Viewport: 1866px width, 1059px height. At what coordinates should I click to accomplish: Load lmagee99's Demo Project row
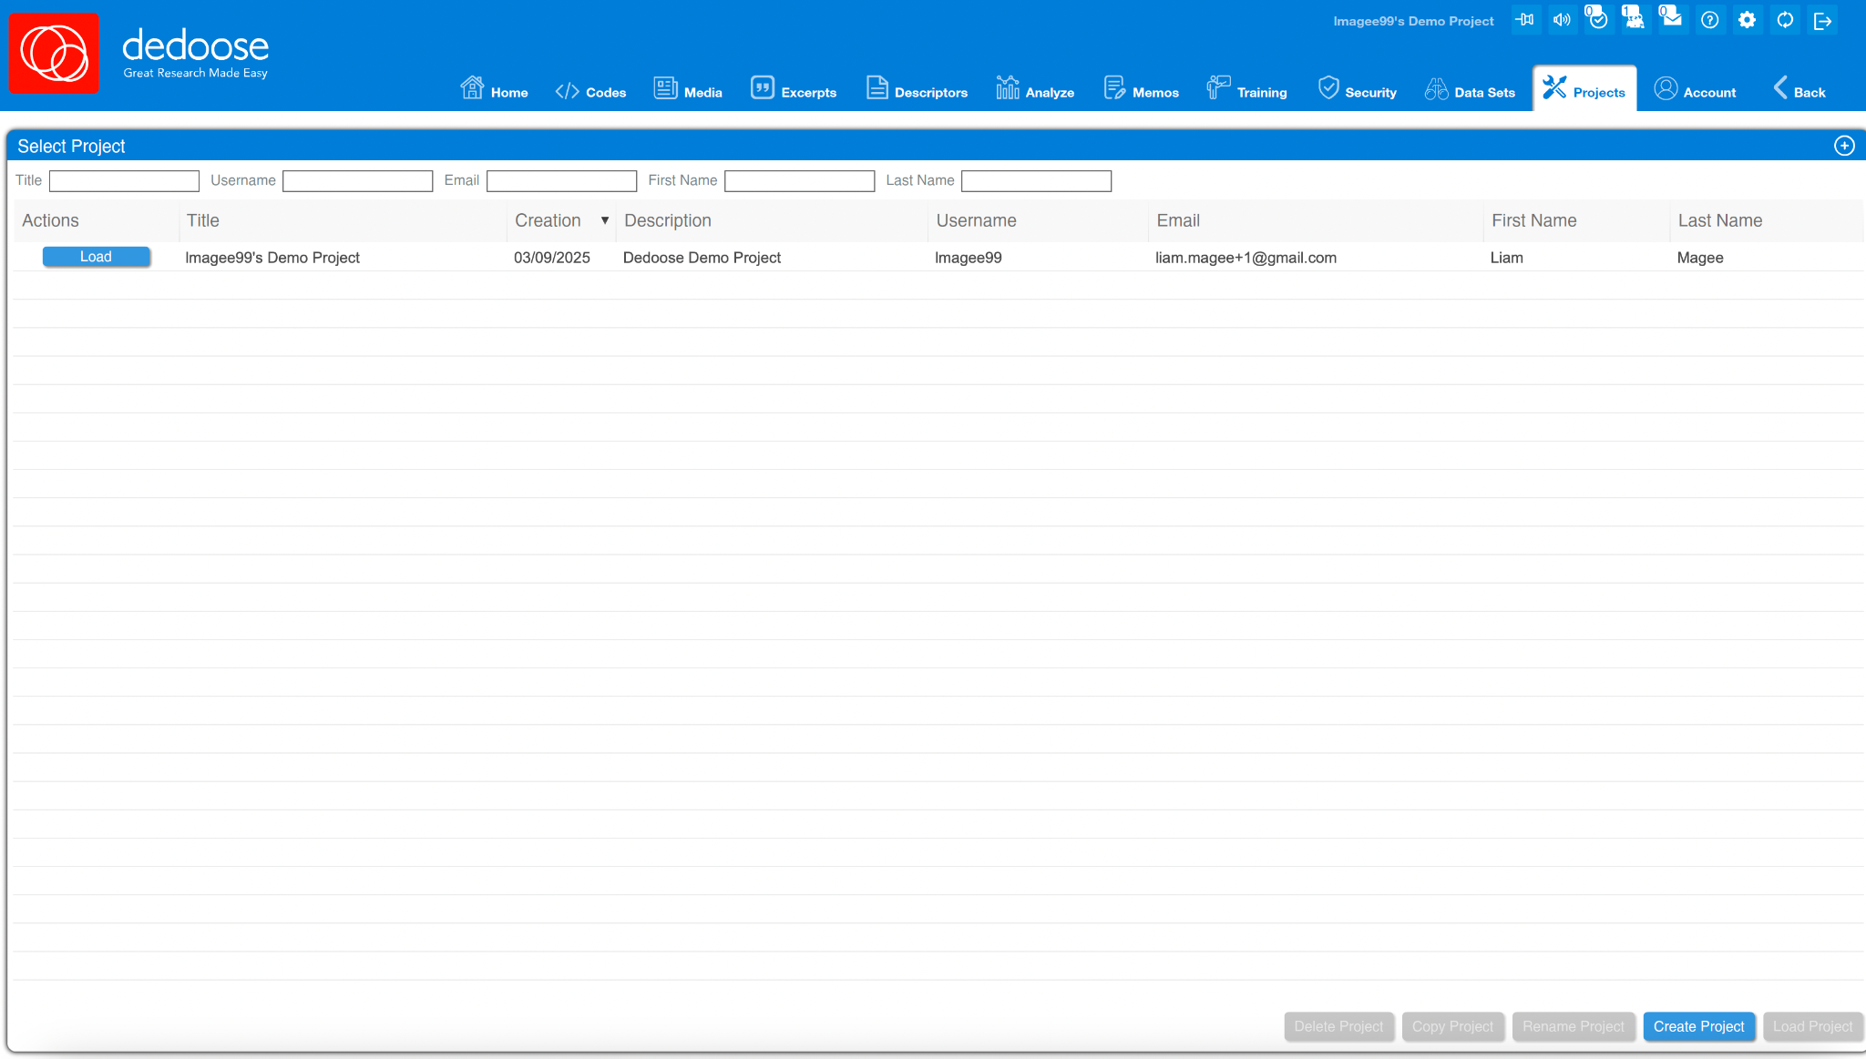(97, 257)
